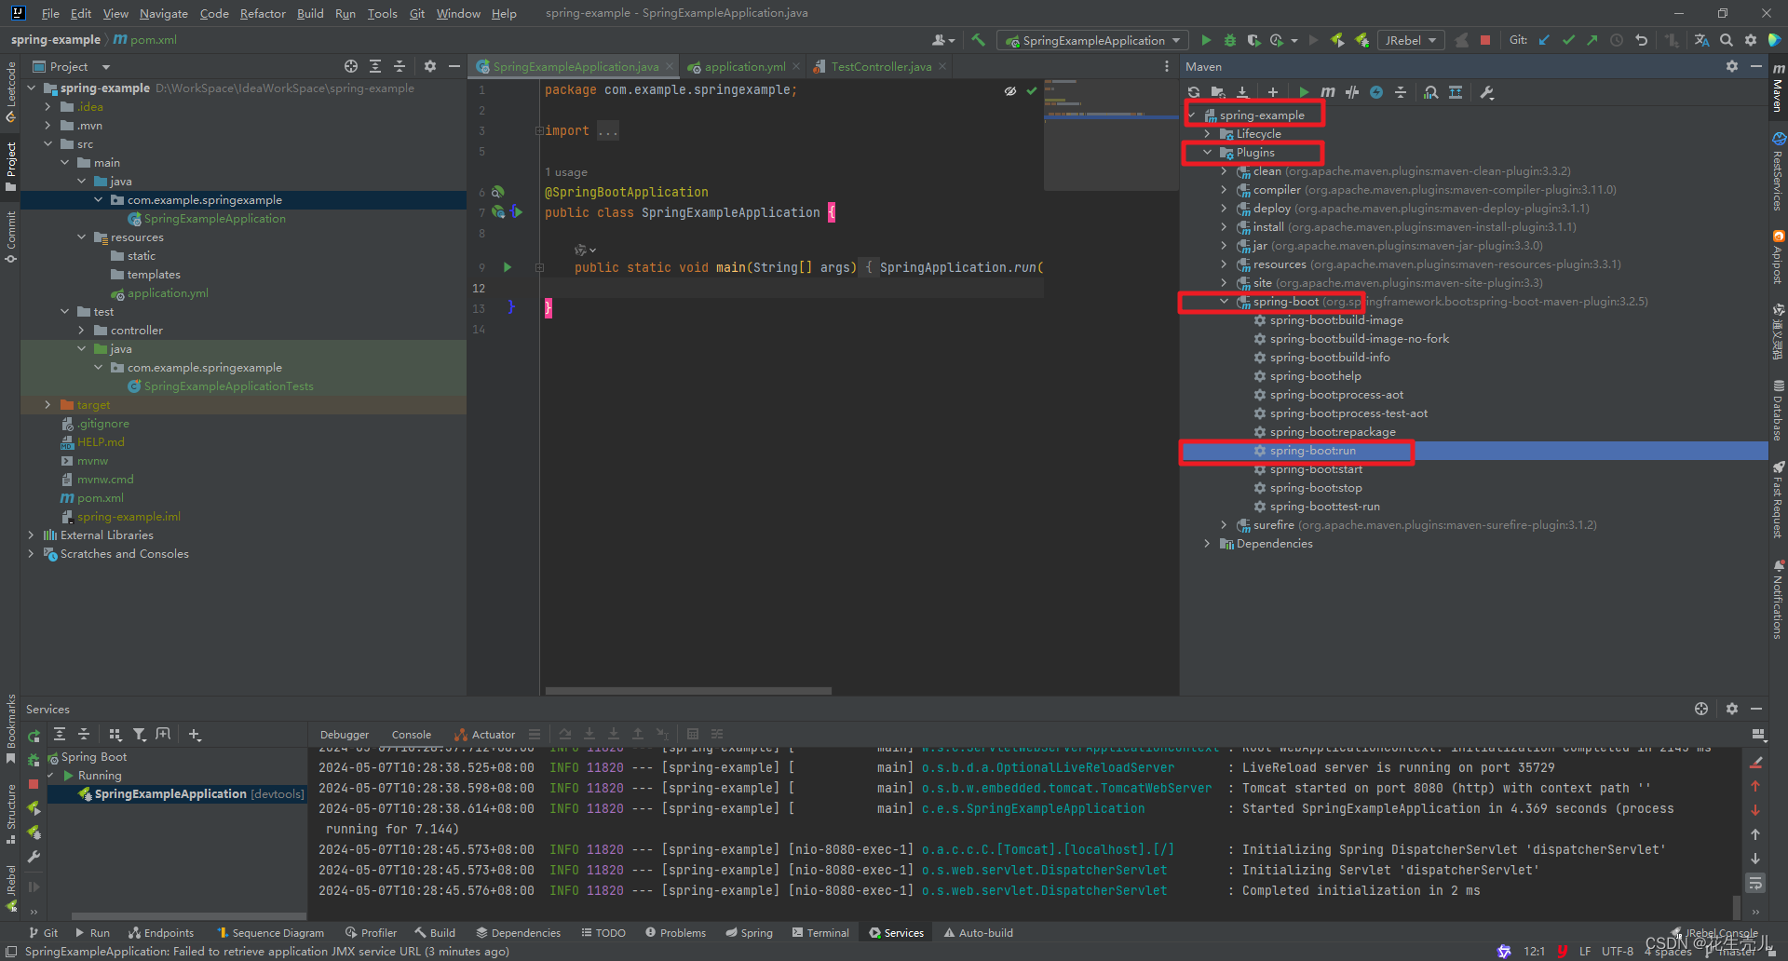
Task: Switch to TestController.java editor tab
Action: click(880, 66)
